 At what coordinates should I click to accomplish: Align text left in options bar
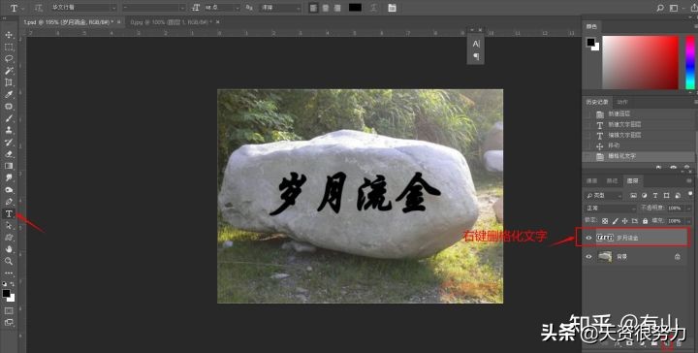[x=313, y=8]
